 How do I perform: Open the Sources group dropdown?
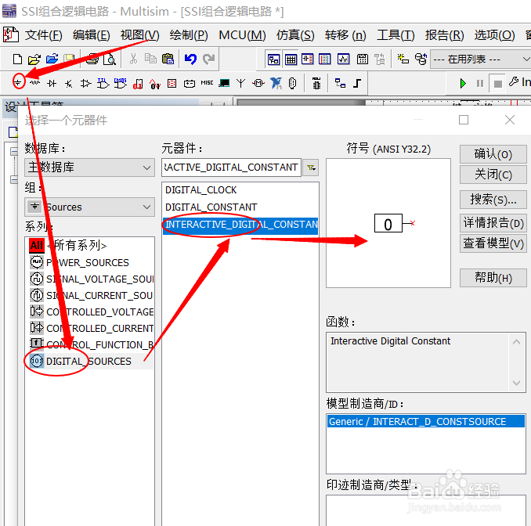89,207
